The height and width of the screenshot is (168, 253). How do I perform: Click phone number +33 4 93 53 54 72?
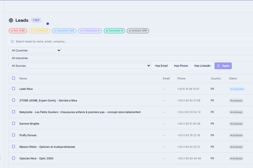click(189, 112)
